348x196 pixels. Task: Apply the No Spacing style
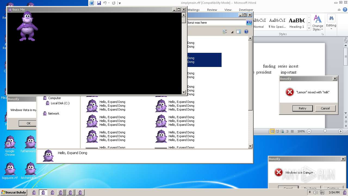tap(277, 23)
